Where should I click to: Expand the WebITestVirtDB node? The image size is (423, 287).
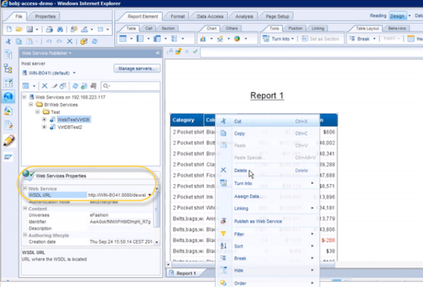coord(44,119)
